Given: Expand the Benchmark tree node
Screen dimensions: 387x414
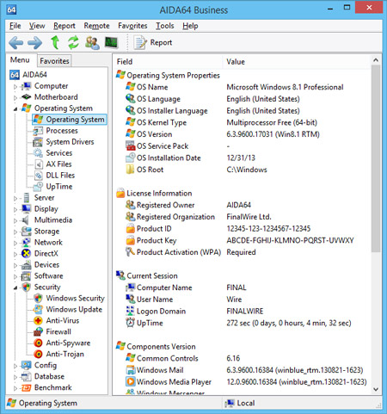Looking at the screenshot, I should [15, 388].
